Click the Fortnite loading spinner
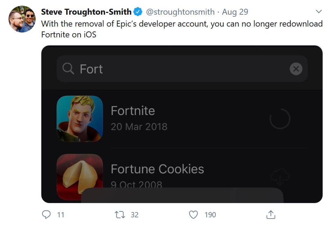Viewport: 331px width, 225px height. (280, 119)
